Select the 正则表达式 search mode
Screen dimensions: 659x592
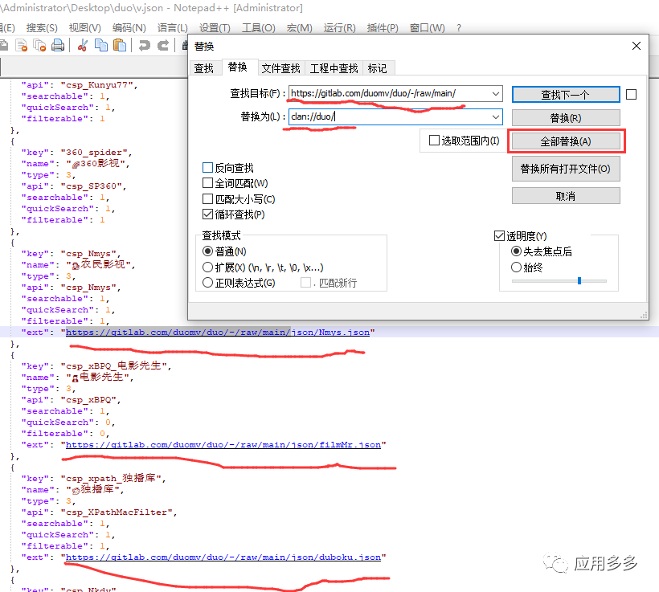208,283
